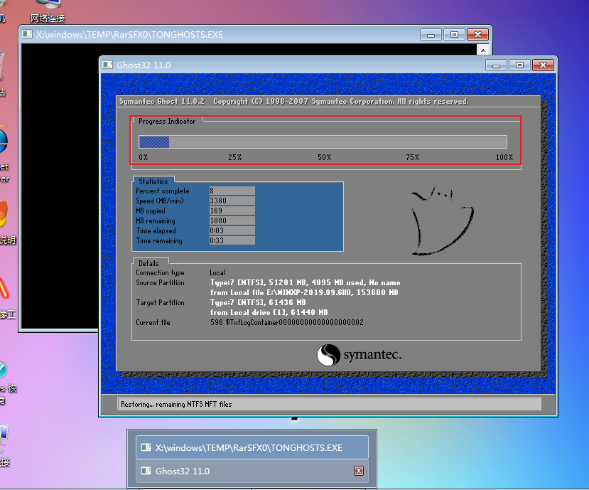
Task: Click the 75% progress marker label
Action: 413,157
